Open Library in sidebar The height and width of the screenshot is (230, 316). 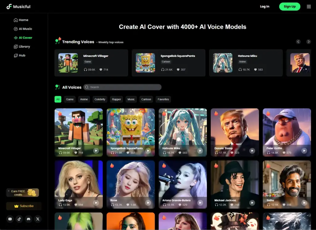[x=22, y=47]
